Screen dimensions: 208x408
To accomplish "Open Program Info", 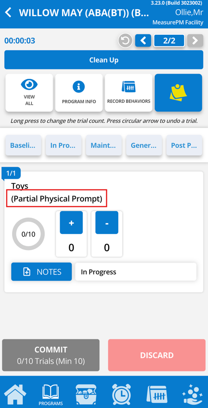I will (79, 93).
